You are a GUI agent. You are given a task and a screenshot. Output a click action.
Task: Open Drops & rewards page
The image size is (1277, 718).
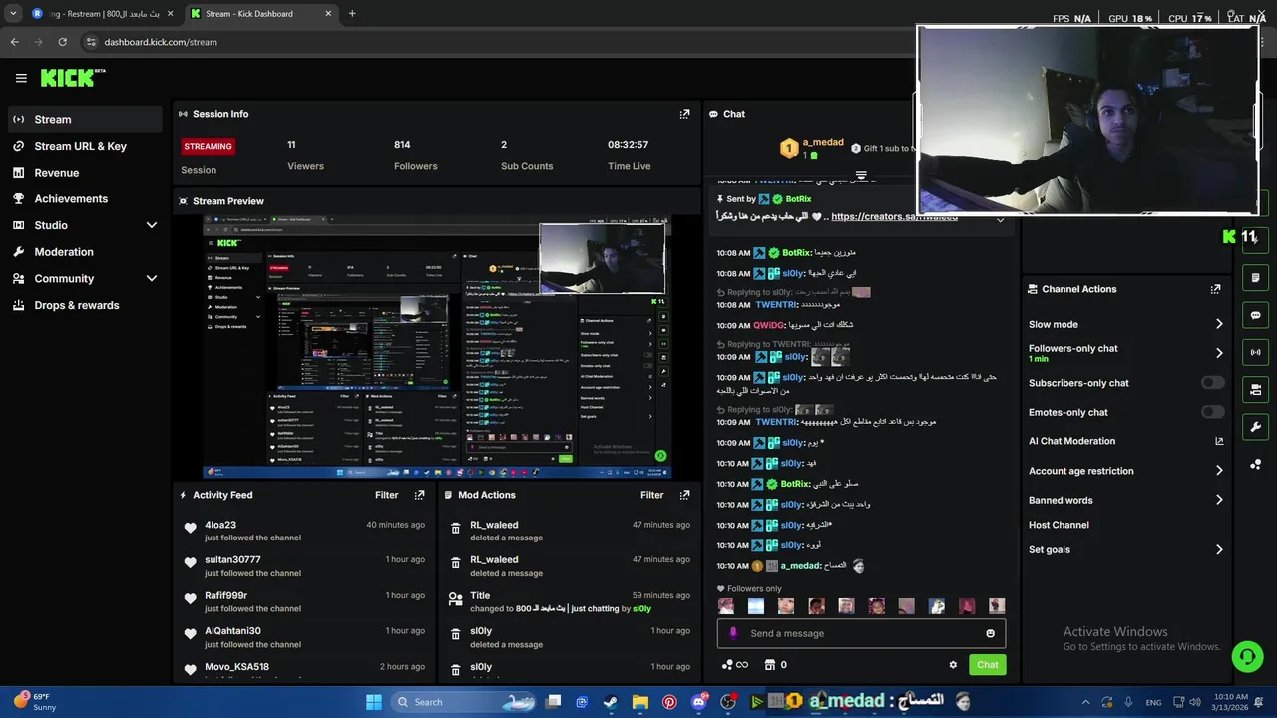tap(85, 305)
